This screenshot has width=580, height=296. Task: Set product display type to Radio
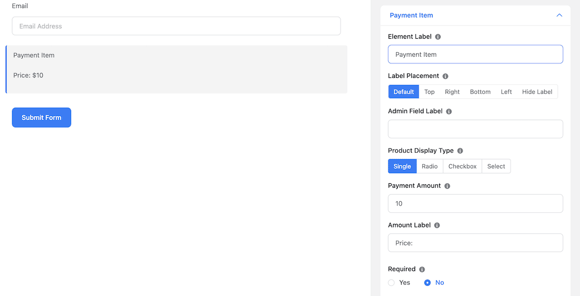430,166
